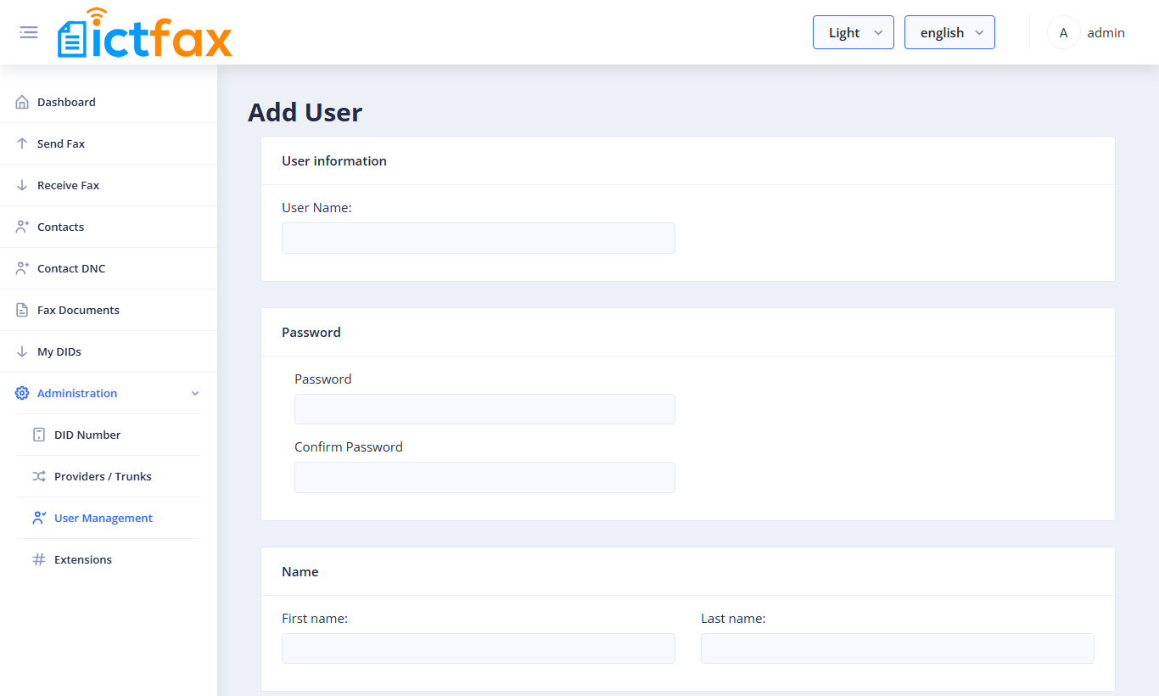The height and width of the screenshot is (696, 1159).
Task: Click the Contact DNC person icon
Action: pyautogui.click(x=22, y=268)
